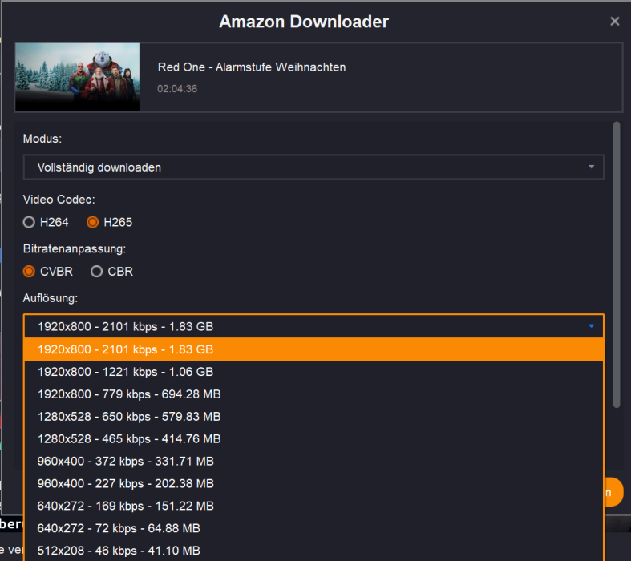Select 1280x528 - 465 kbps - 414.76 MB
This screenshot has height=561, width=631.
click(x=313, y=438)
